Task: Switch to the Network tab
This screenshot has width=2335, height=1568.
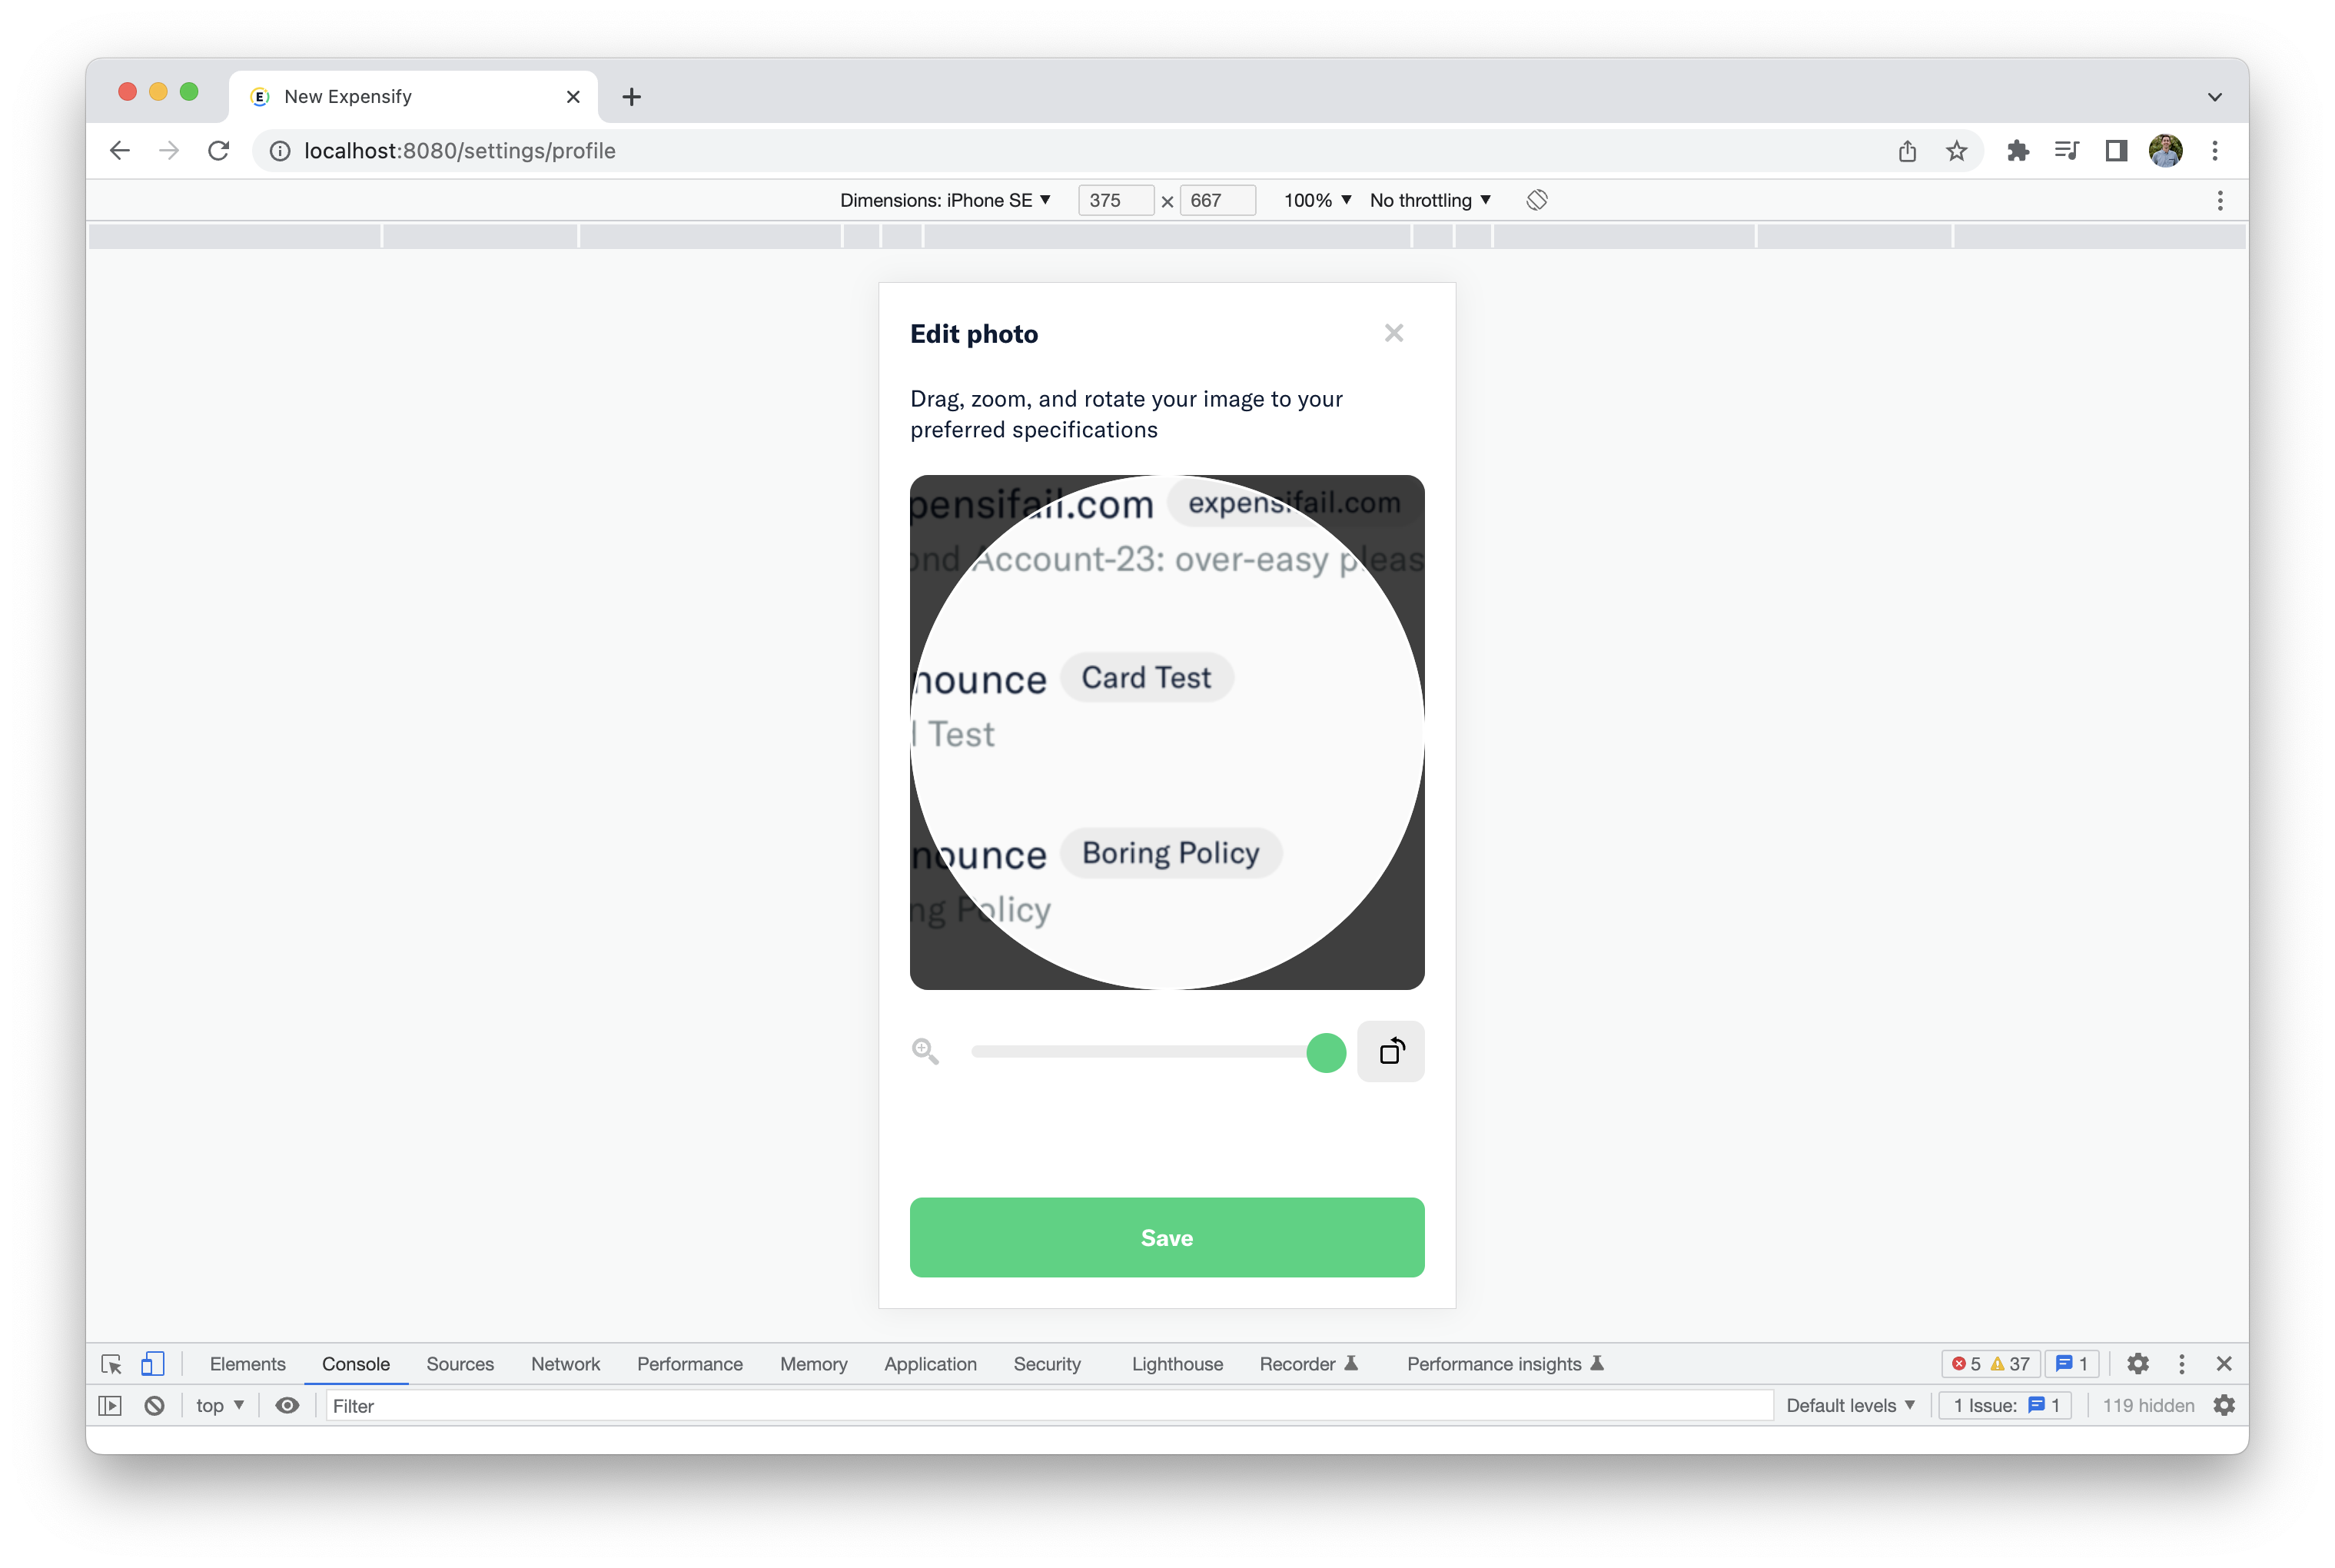Action: (x=565, y=1364)
